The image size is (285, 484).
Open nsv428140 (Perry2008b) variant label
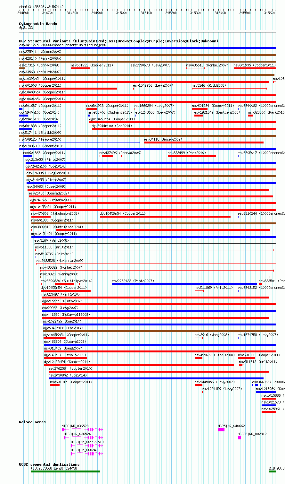[x=40, y=58]
